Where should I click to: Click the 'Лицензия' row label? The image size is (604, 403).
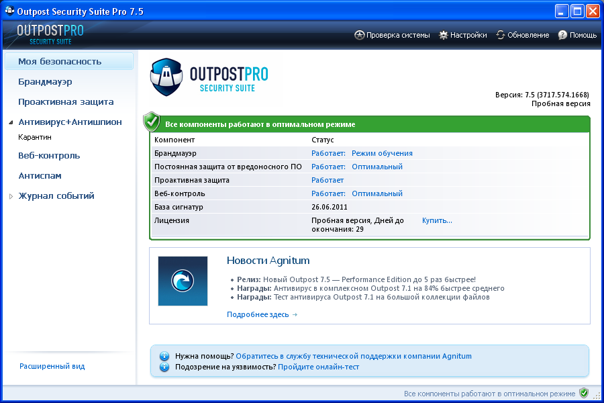tap(171, 220)
